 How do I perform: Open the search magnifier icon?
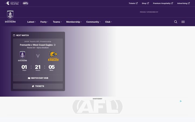tap(175, 22)
